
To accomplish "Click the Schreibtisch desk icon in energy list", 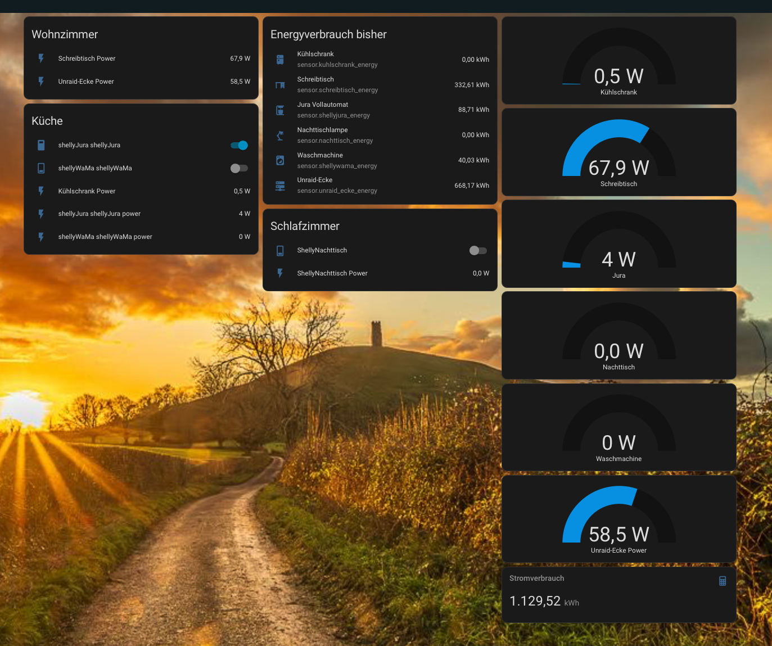I will pyautogui.click(x=280, y=85).
